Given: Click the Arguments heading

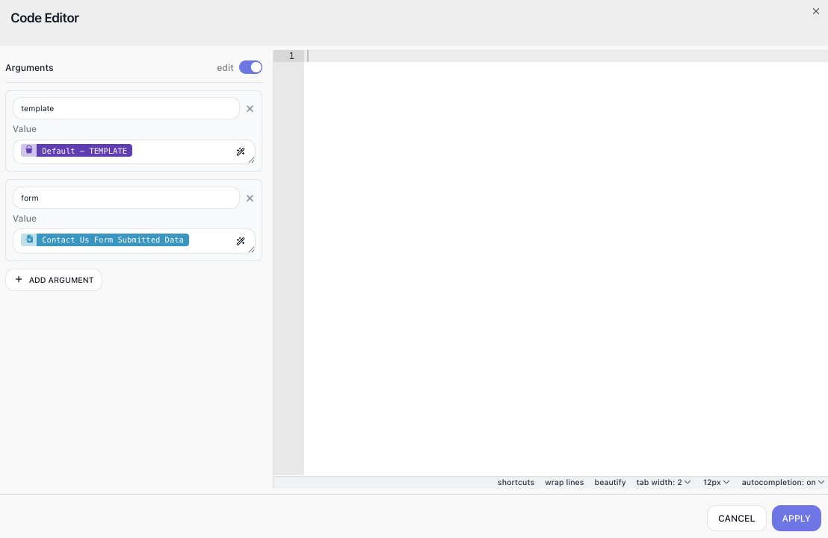Looking at the screenshot, I should coord(30,67).
